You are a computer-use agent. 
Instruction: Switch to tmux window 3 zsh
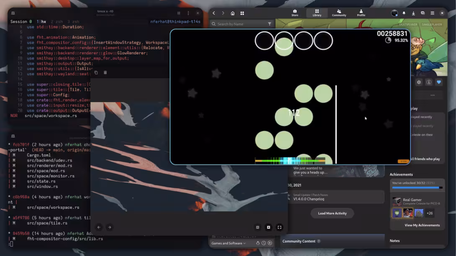(x=73, y=21)
